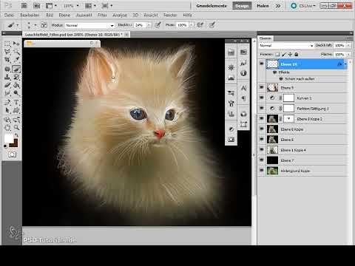Hide the Ebene 10 layer
355x266 pixels.
(262, 64)
